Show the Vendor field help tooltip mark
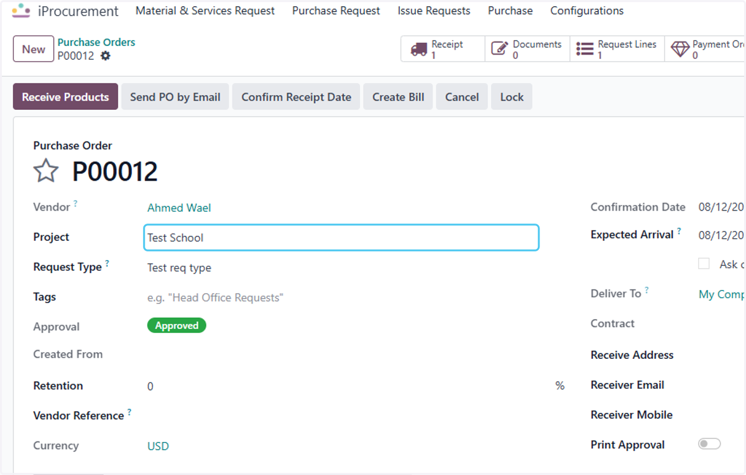 coord(76,203)
